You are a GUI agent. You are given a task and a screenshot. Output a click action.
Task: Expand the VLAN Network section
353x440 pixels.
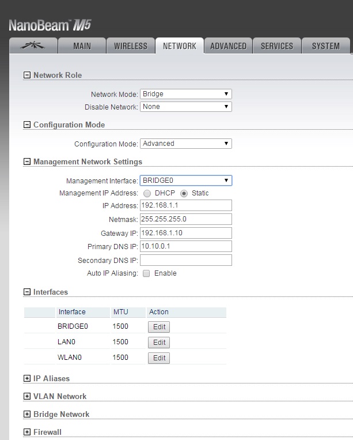pyautogui.click(x=26, y=396)
